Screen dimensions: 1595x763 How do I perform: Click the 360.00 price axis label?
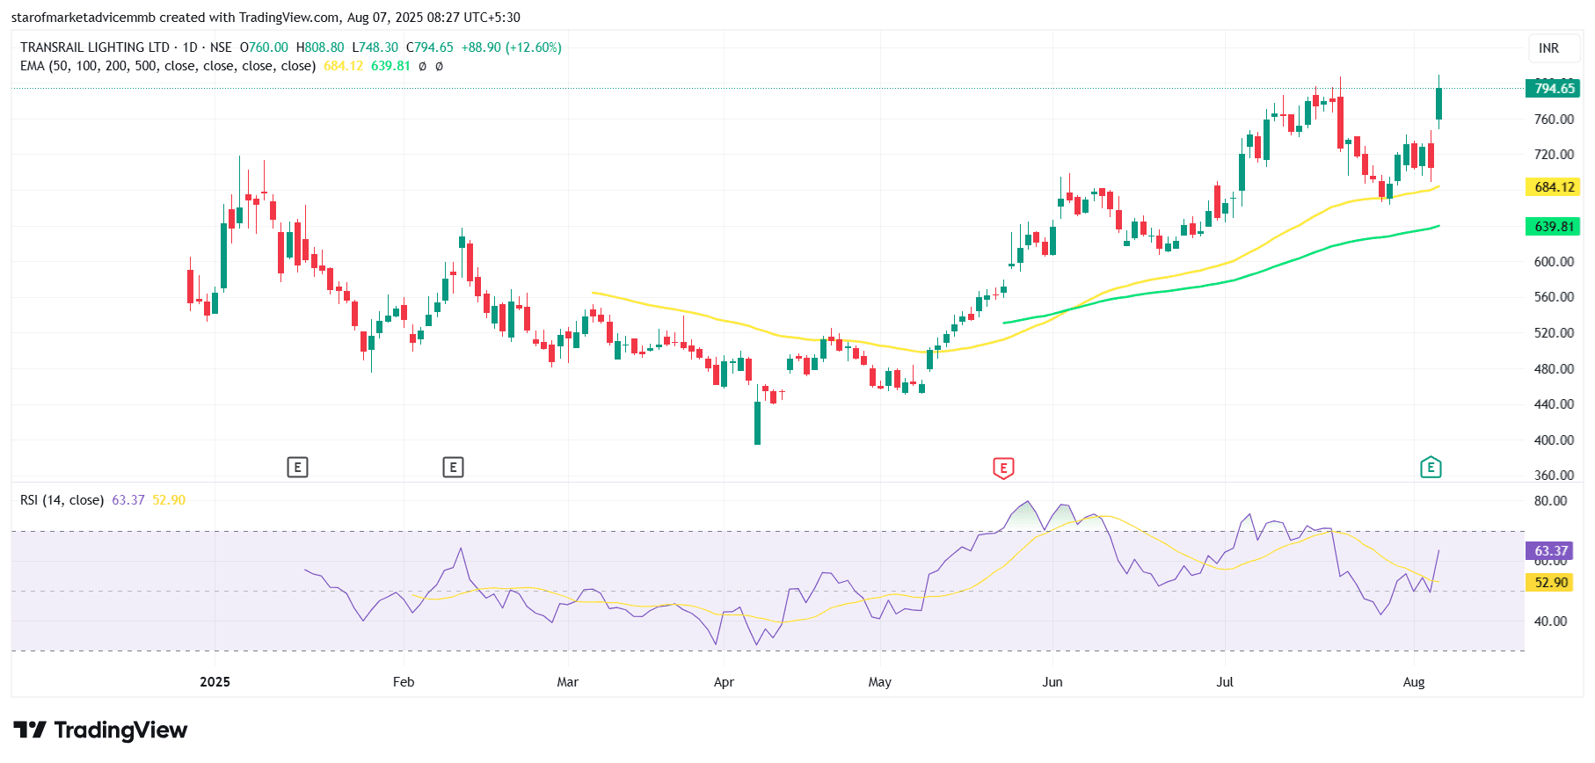1554,476
